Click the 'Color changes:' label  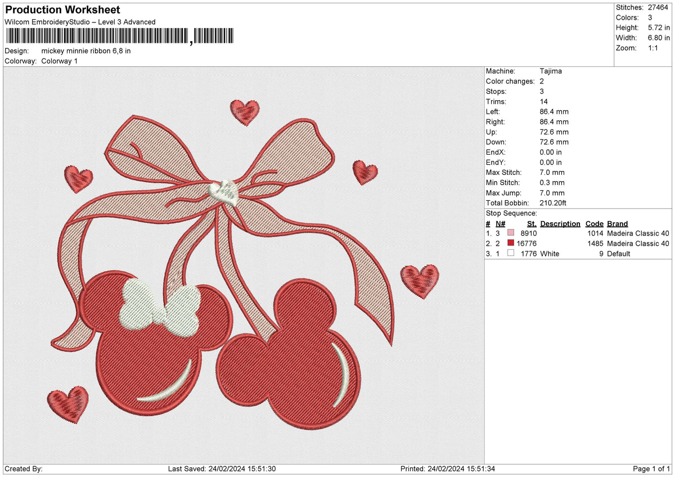click(510, 82)
